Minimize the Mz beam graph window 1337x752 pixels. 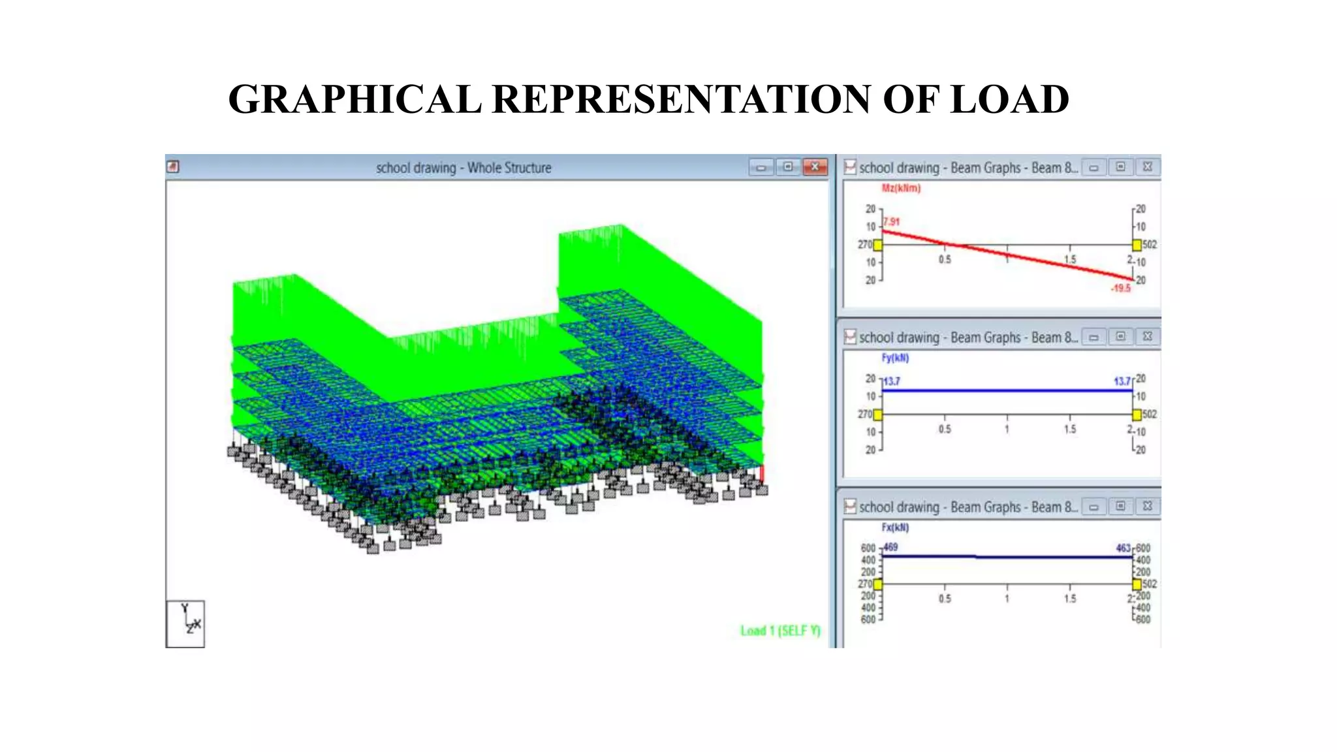click(1093, 168)
